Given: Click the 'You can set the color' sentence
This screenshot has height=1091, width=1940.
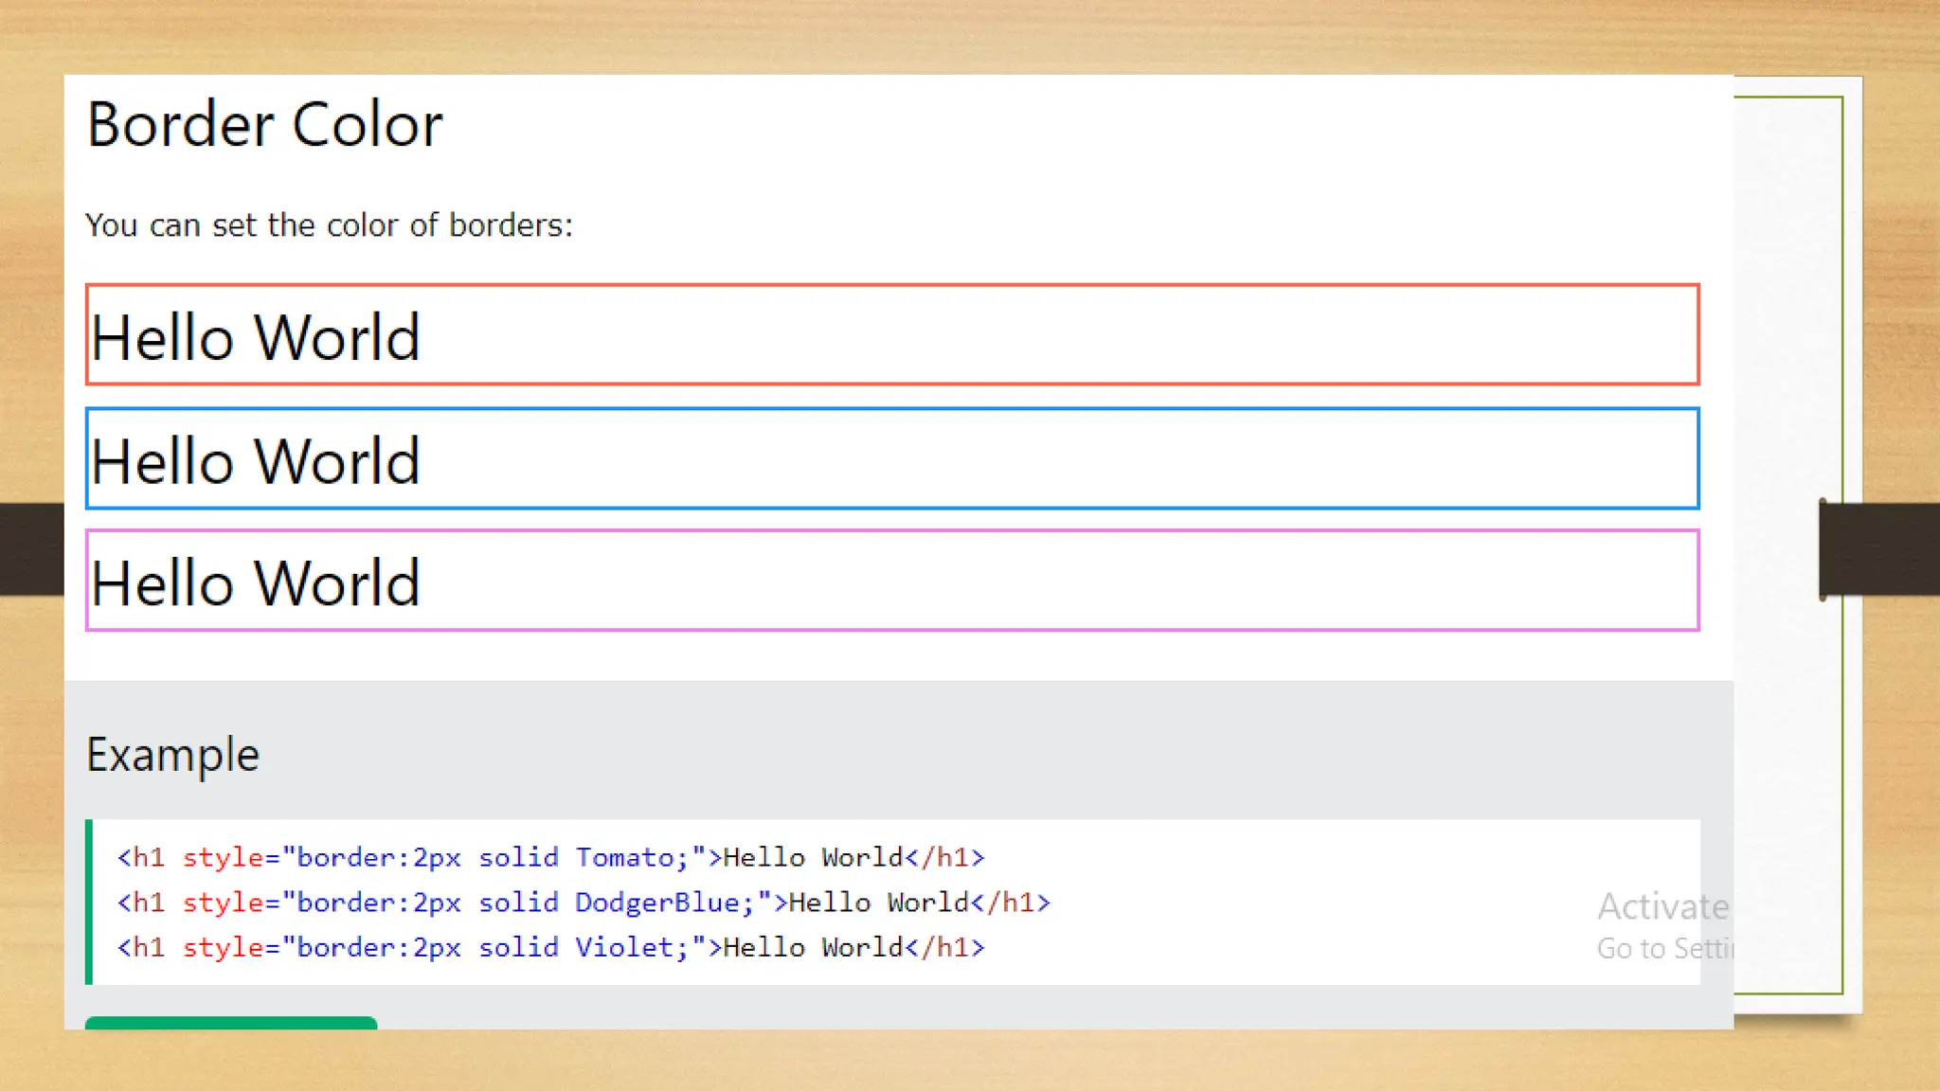Looking at the screenshot, I should tap(329, 225).
